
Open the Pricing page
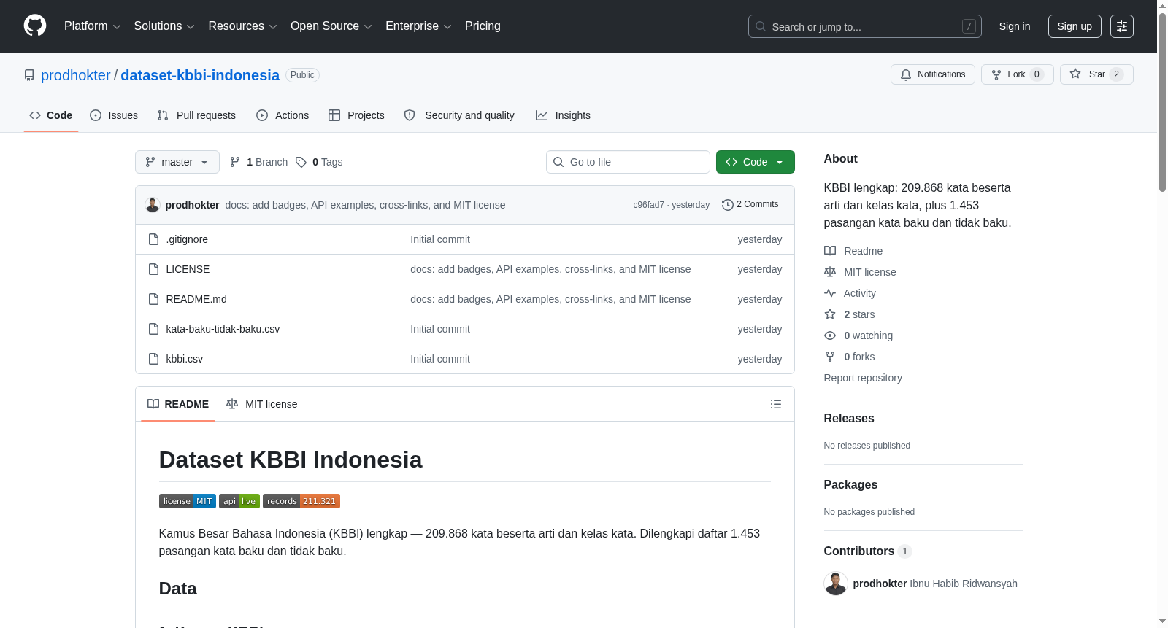483,26
